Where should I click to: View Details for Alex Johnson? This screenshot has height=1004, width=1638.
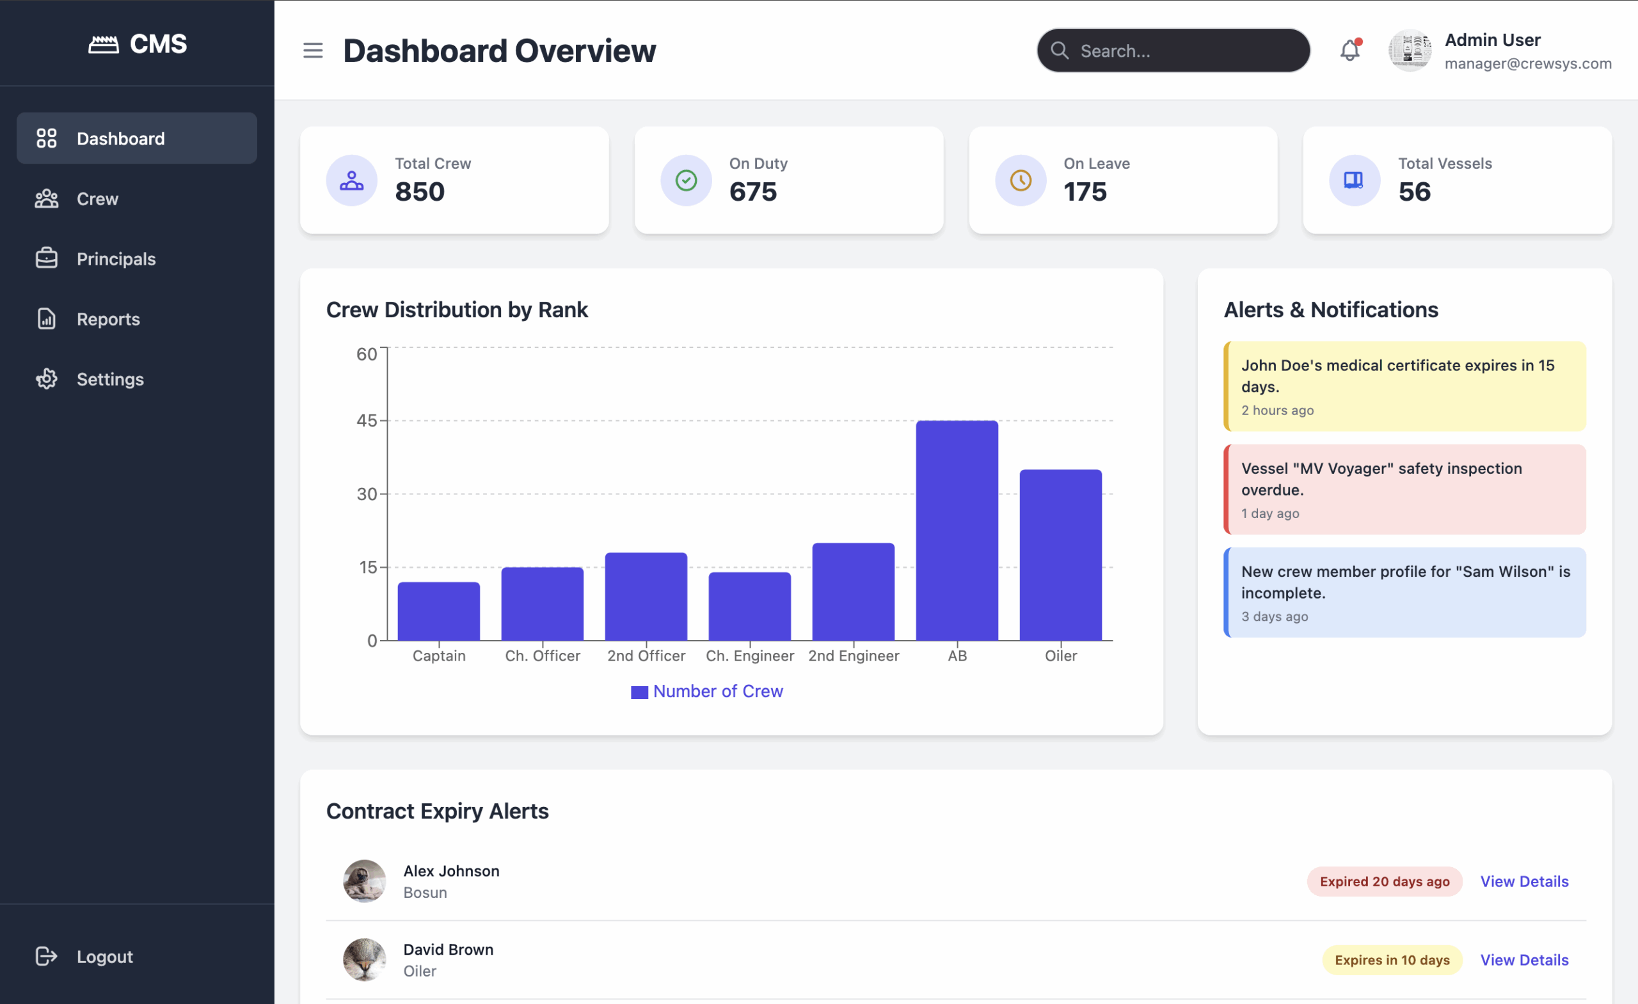tap(1523, 882)
